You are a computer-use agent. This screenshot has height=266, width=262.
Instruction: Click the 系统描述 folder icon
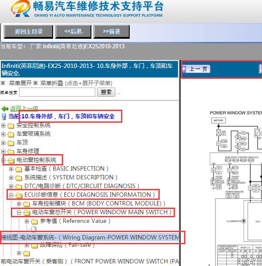[x=19, y=178]
